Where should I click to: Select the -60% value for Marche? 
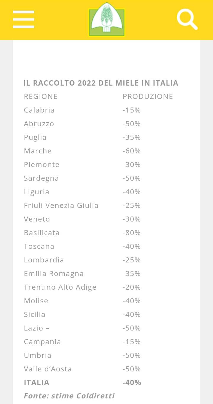tap(131, 151)
